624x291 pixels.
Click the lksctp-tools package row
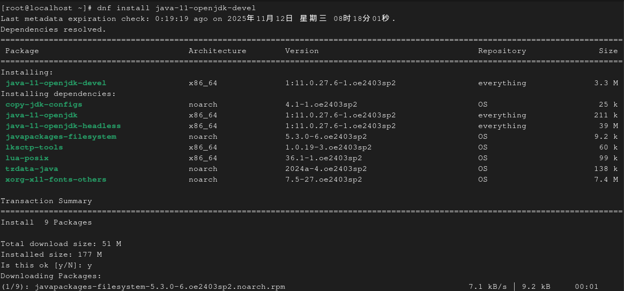(x=34, y=147)
